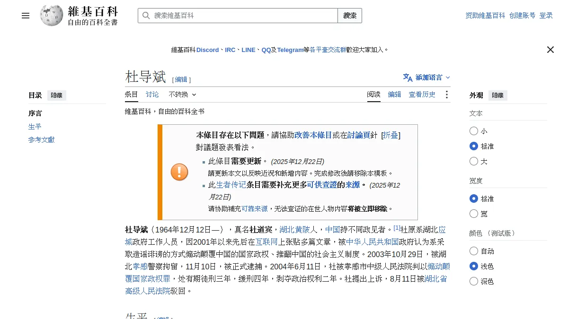
Task: Select the 标准 text size radio
Action: click(474, 146)
